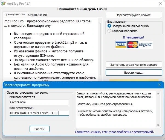Click the Ввести код... button
165x140 pixels.
coord(134,73)
